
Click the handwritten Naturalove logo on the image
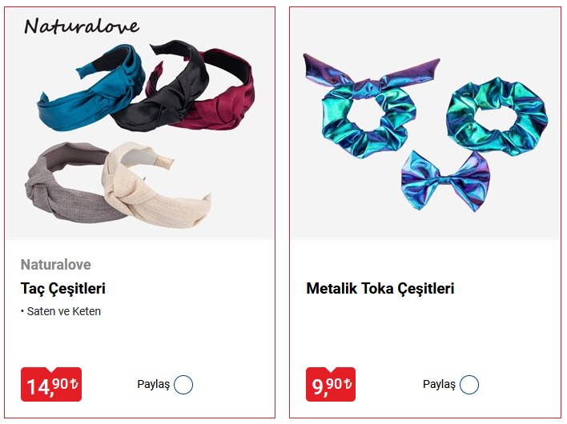[x=82, y=26]
